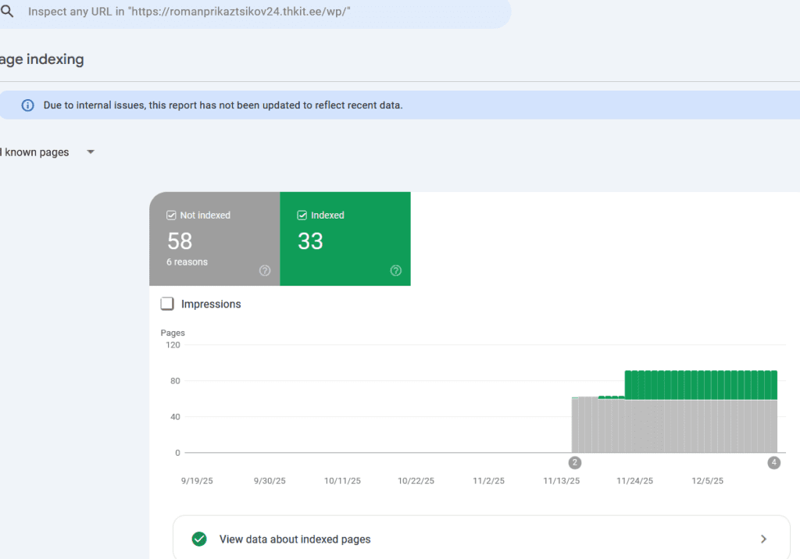Click chart annotation marker number 4
The height and width of the screenshot is (559, 800).
click(x=773, y=463)
